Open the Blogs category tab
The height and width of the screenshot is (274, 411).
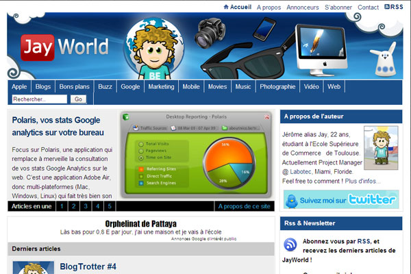coord(43,86)
